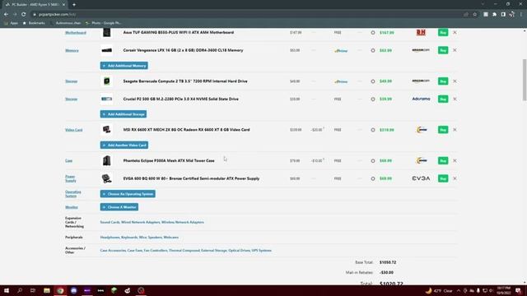Open a new browser tab
527x296 pixels.
(74, 5)
